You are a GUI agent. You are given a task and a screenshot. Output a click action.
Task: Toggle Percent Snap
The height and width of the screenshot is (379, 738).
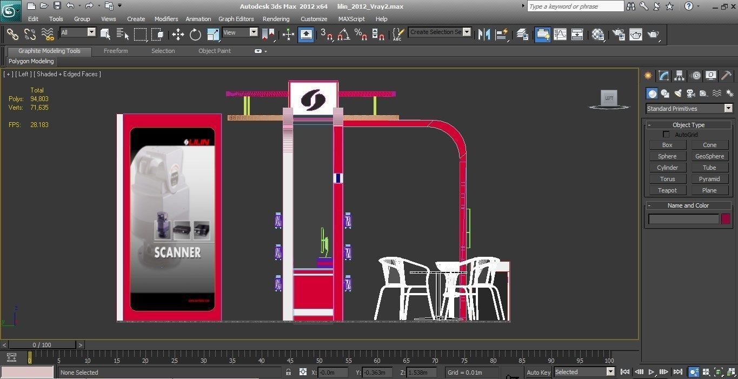tap(361, 34)
